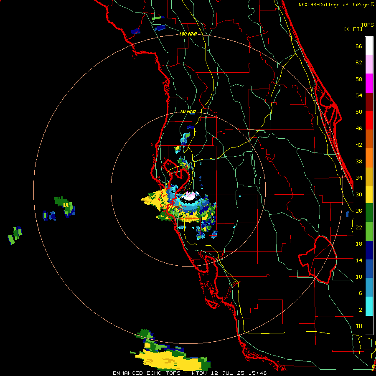Screen dimensions: 376x376
Task: Click the TH legend label
Action: 359,326
